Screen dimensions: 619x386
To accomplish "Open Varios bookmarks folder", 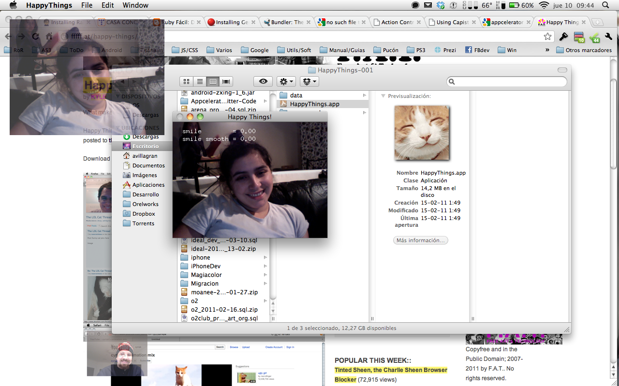I will [219, 50].
